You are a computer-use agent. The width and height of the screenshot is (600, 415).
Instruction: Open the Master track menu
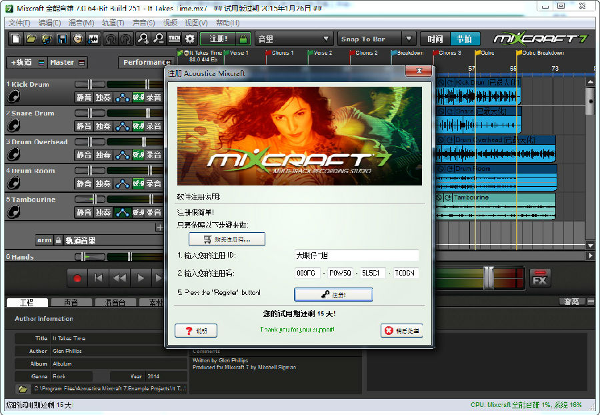pyautogui.click(x=67, y=63)
